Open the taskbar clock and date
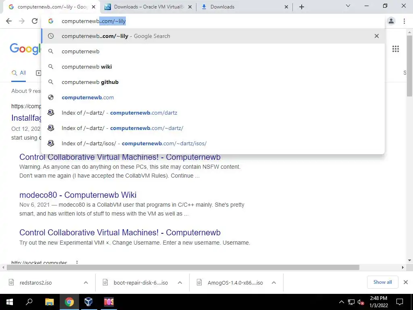 tap(378, 302)
